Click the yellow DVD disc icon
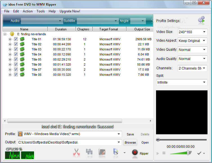The width and height of the screenshot is (212, 163). 12,34
